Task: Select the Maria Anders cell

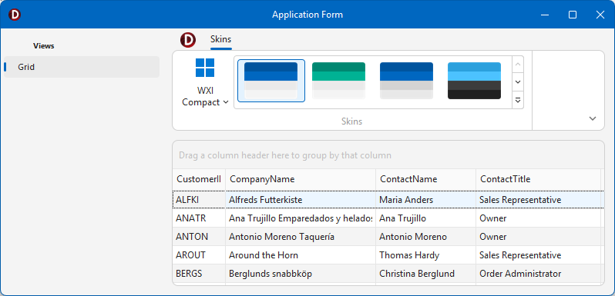Action: click(426, 200)
